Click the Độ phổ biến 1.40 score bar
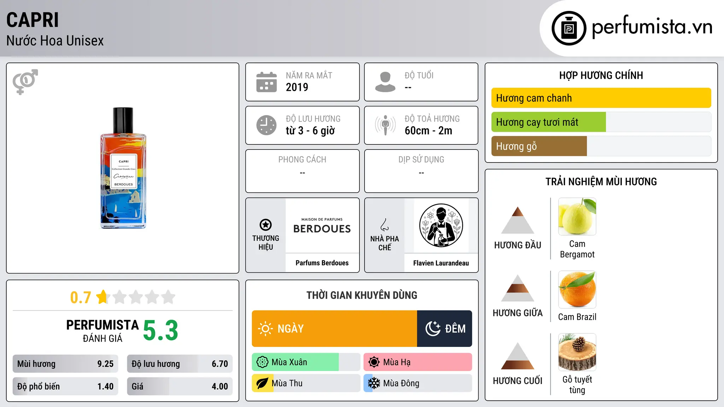Viewport: 724px width, 407px height. tap(65, 387)
